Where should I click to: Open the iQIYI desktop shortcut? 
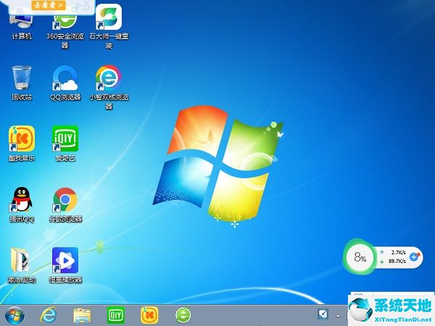[x=65, y=138]
